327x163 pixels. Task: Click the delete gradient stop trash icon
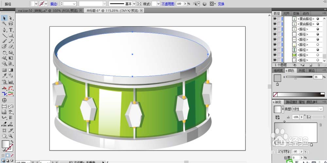click(x=320, y=125)
